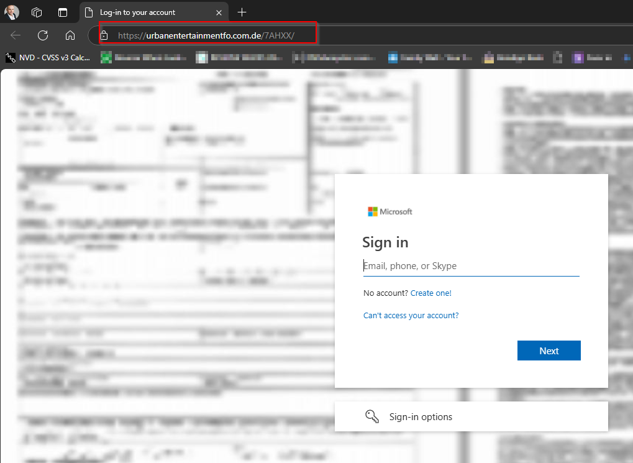Focus the Email, phone, or Skype field
The image size is (633, 463).
pos(471,266)
